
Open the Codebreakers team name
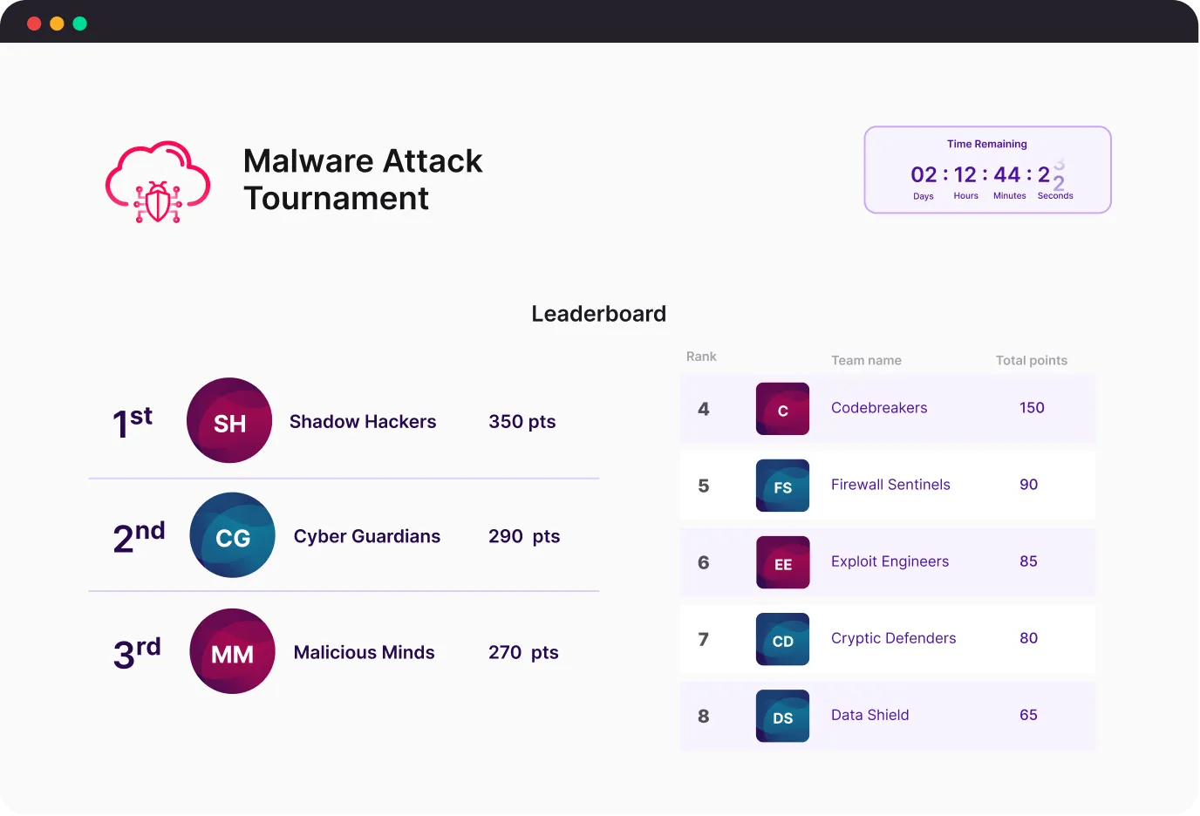click(879, 408)
